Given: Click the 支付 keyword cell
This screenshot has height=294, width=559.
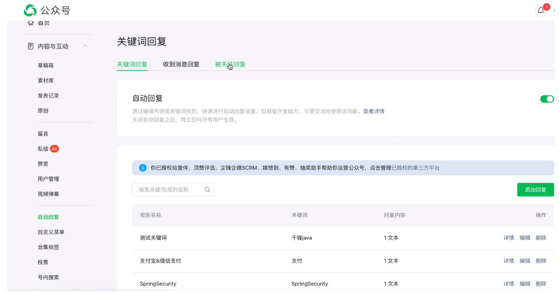Looking at the screenshot, I should [297, 261].
